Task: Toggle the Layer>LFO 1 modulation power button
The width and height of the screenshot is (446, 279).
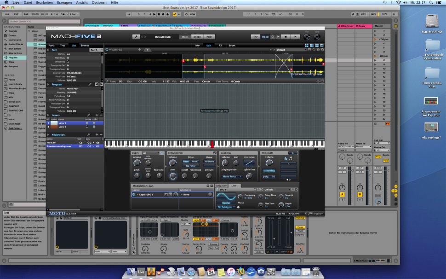Action: coord(133,194)
